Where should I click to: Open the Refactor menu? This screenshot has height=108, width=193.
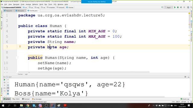coord(35,4)
